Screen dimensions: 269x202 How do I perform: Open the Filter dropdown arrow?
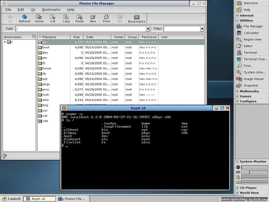point(202,29)
